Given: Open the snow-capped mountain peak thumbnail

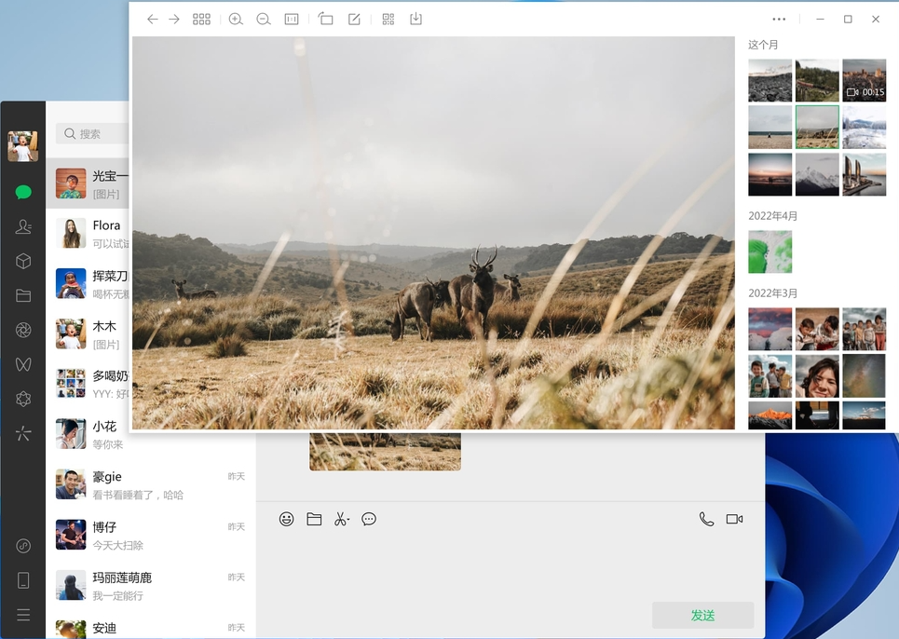Looking at the screenshot, I should point(817,174).
